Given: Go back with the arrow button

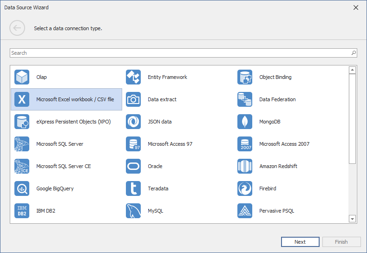Looking at the screenshot, I should point(17,28).
